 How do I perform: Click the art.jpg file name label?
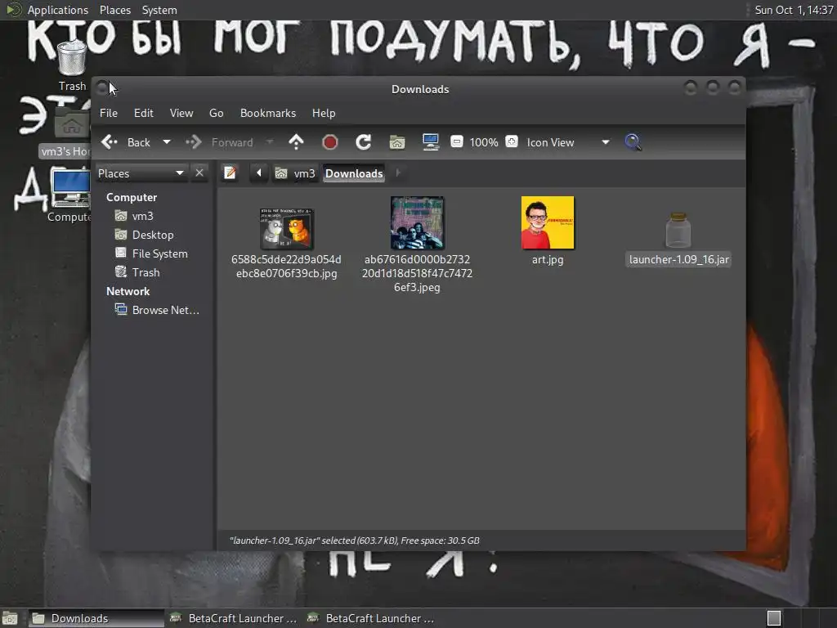click(x=548, y=259)
